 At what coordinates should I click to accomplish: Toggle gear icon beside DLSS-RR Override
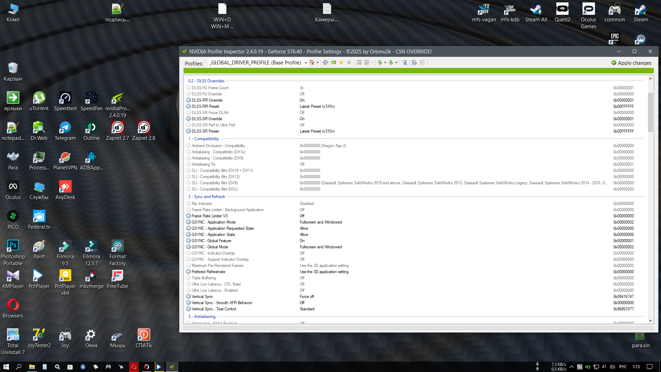click(188, 100)
